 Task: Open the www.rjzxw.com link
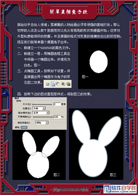pos(123,192)
